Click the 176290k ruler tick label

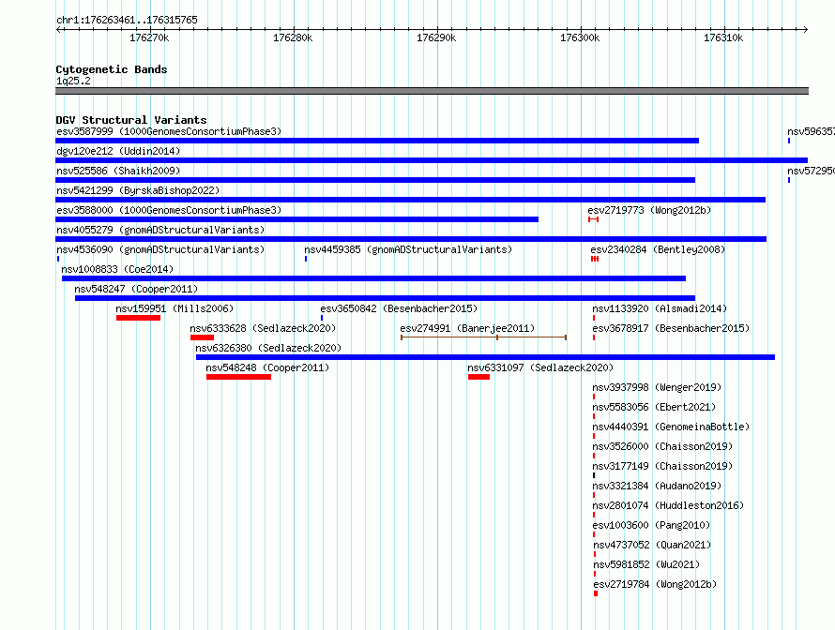(x=436, y=37)
